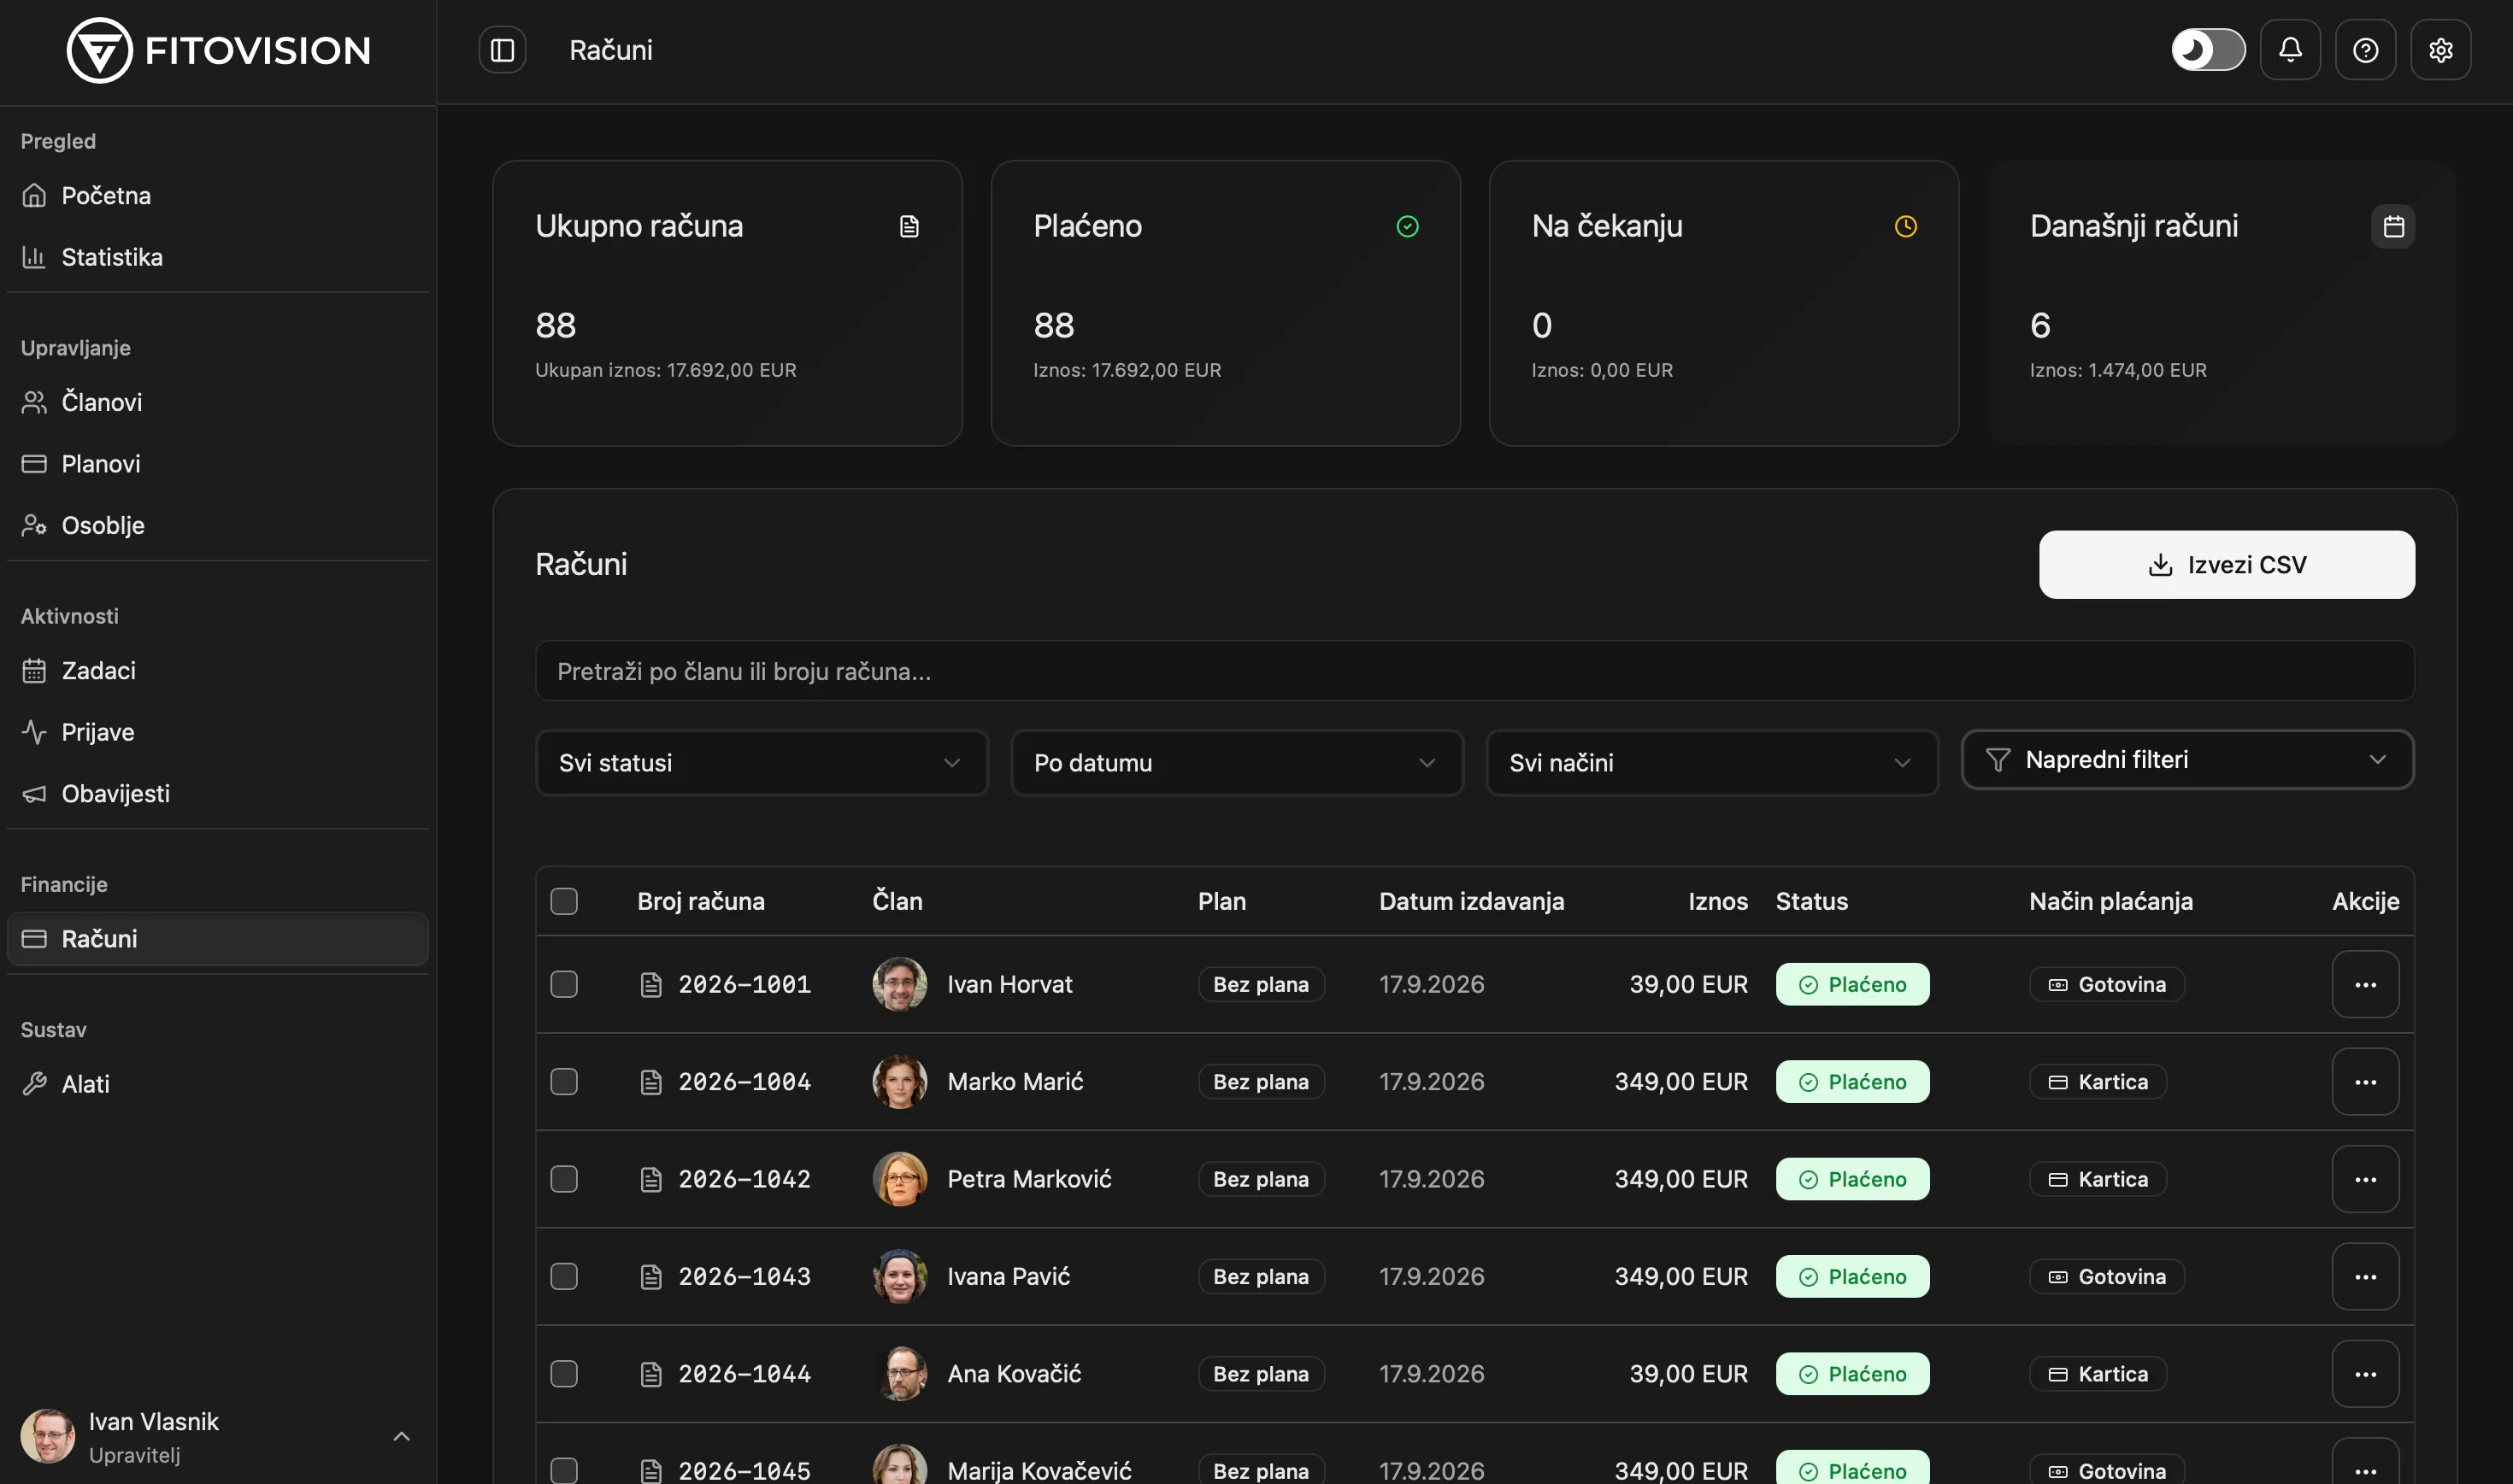
Task: Select checkbox for invoice 2026-1042
Action: pyautogui.click(x=564, y=1179)
